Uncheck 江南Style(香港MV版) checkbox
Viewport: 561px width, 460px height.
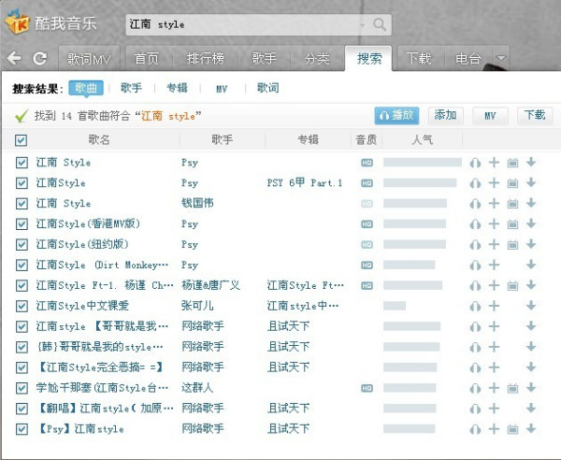click(22, 224)
